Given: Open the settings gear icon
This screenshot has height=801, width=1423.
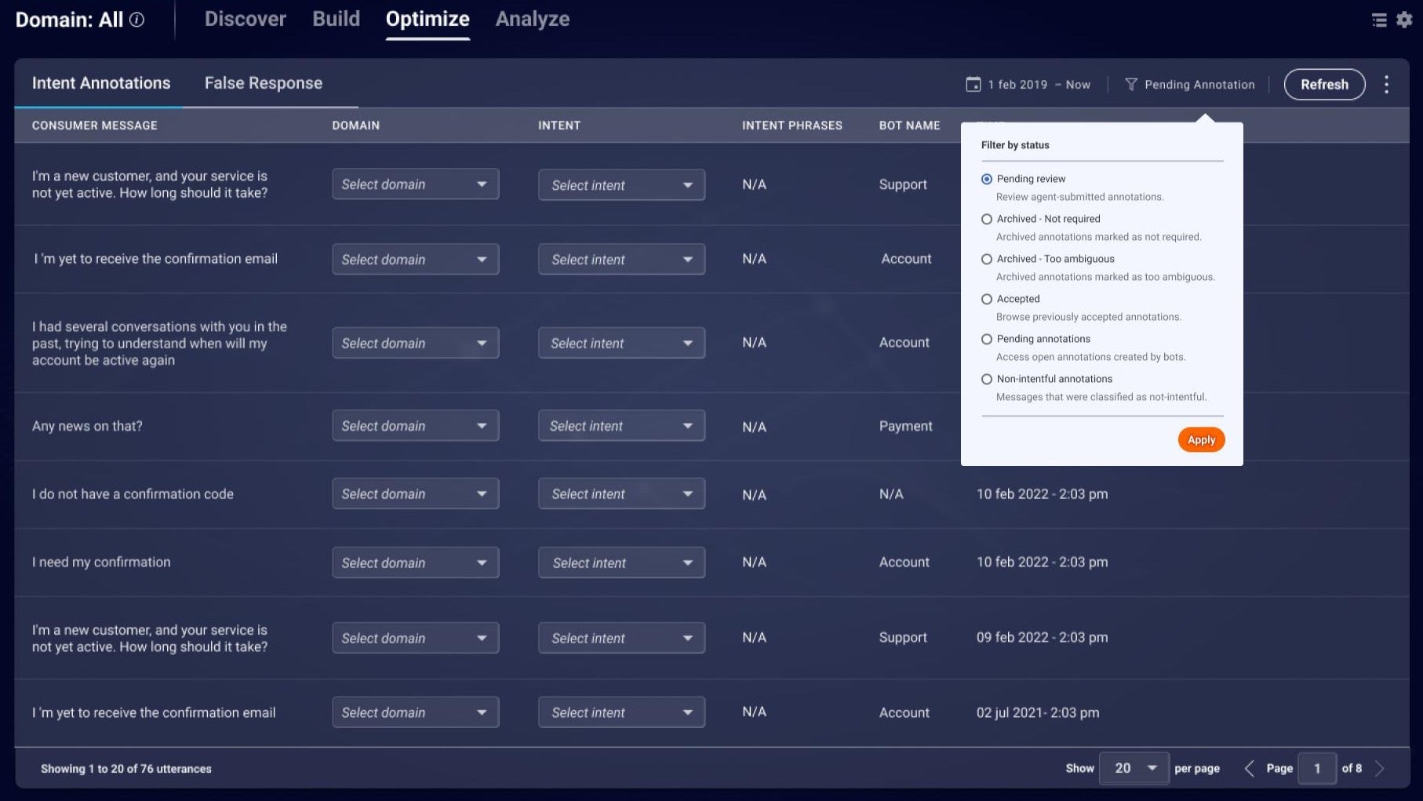Looking at the screenshot, I should (x=1404, y=20).
